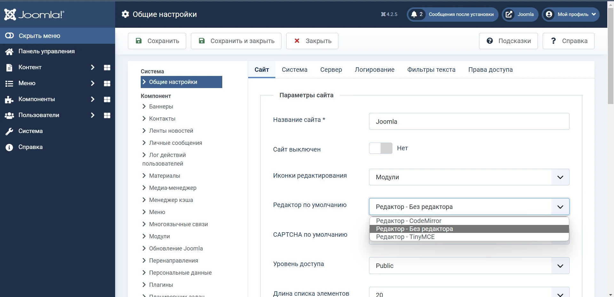Click the Подсказки button
The image size is (614, 297).
509,41
